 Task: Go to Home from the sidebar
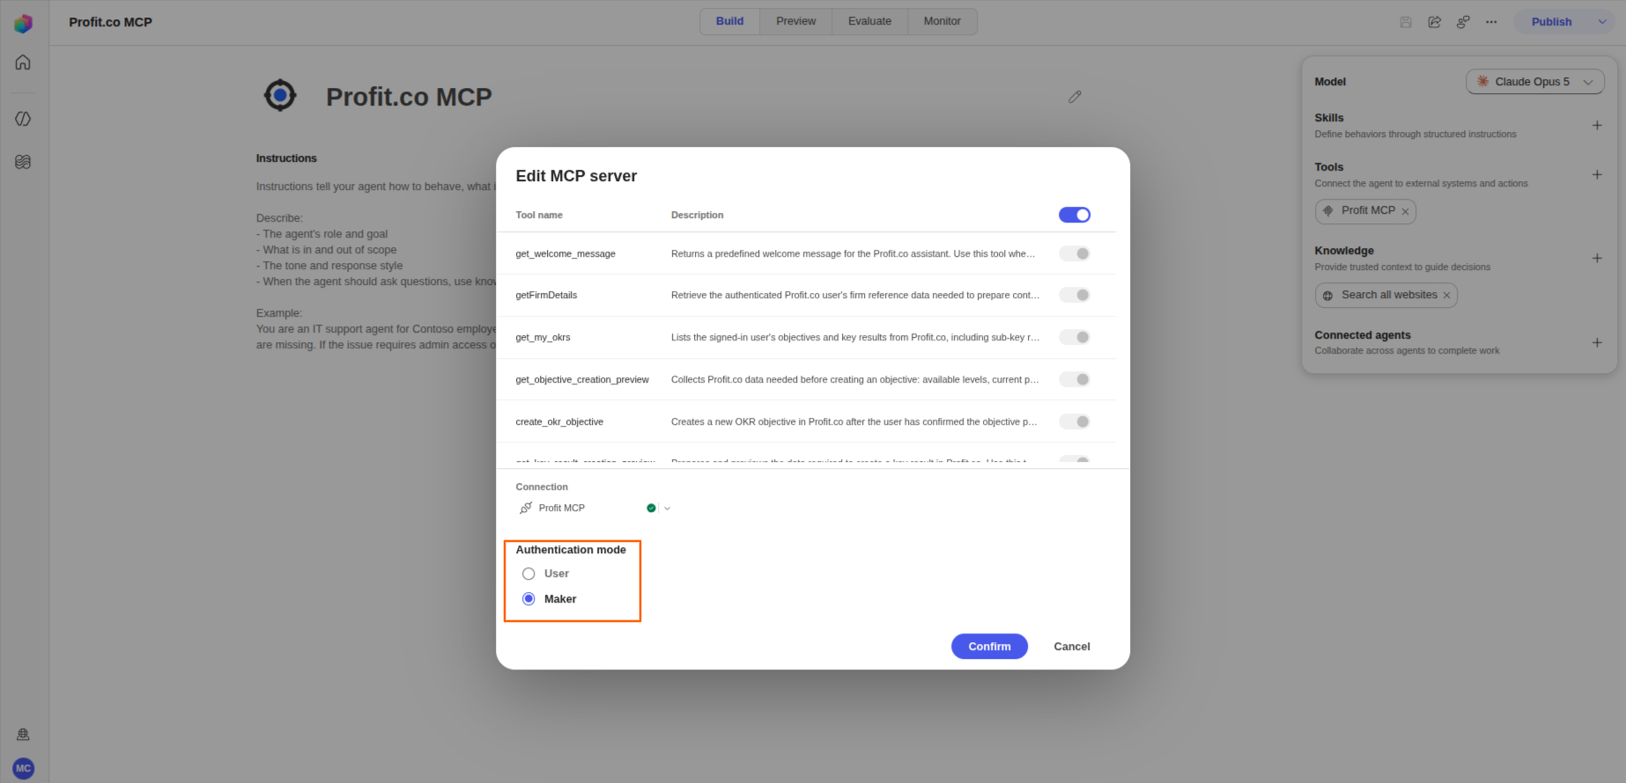click(x=23, y=62)
